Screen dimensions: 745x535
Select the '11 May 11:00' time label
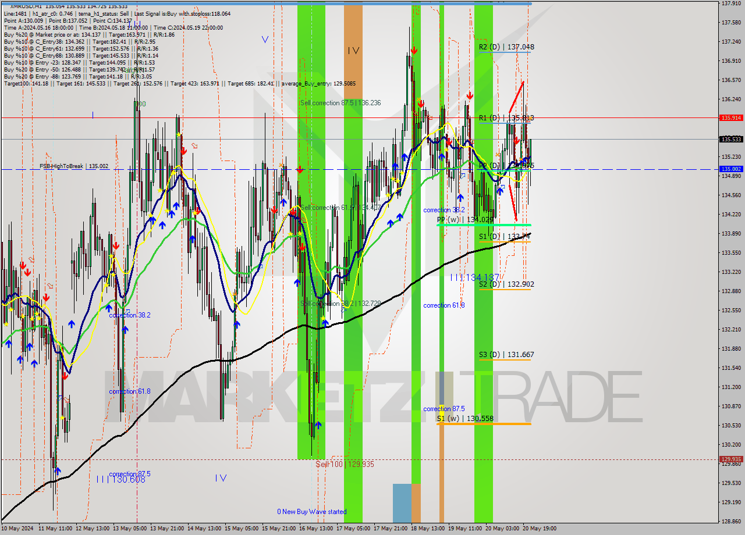(x=55, y=529)
